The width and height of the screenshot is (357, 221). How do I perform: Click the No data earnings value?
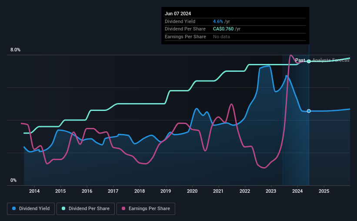[221, 37]
